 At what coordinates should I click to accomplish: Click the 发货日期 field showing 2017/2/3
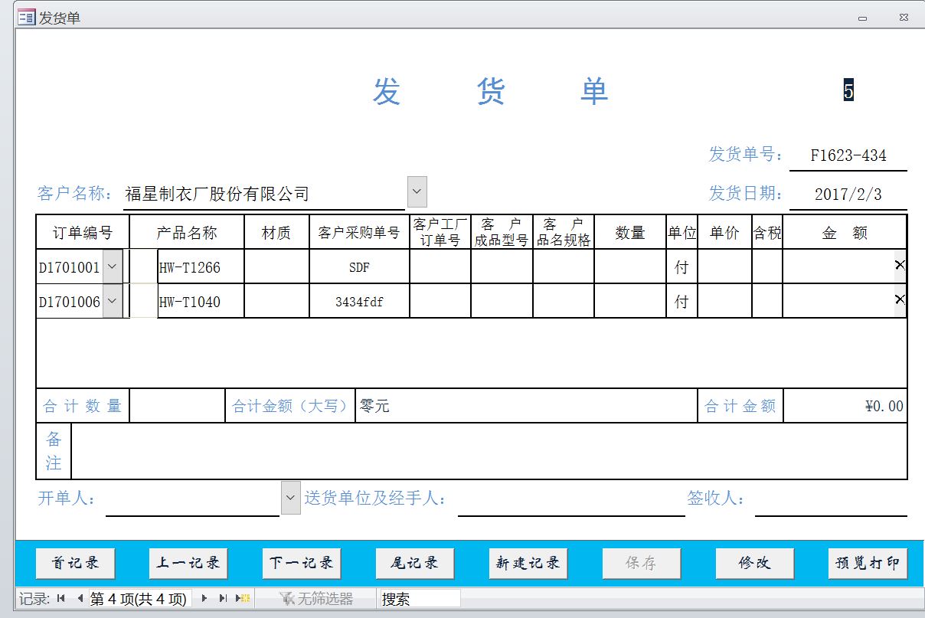(848, 194)
